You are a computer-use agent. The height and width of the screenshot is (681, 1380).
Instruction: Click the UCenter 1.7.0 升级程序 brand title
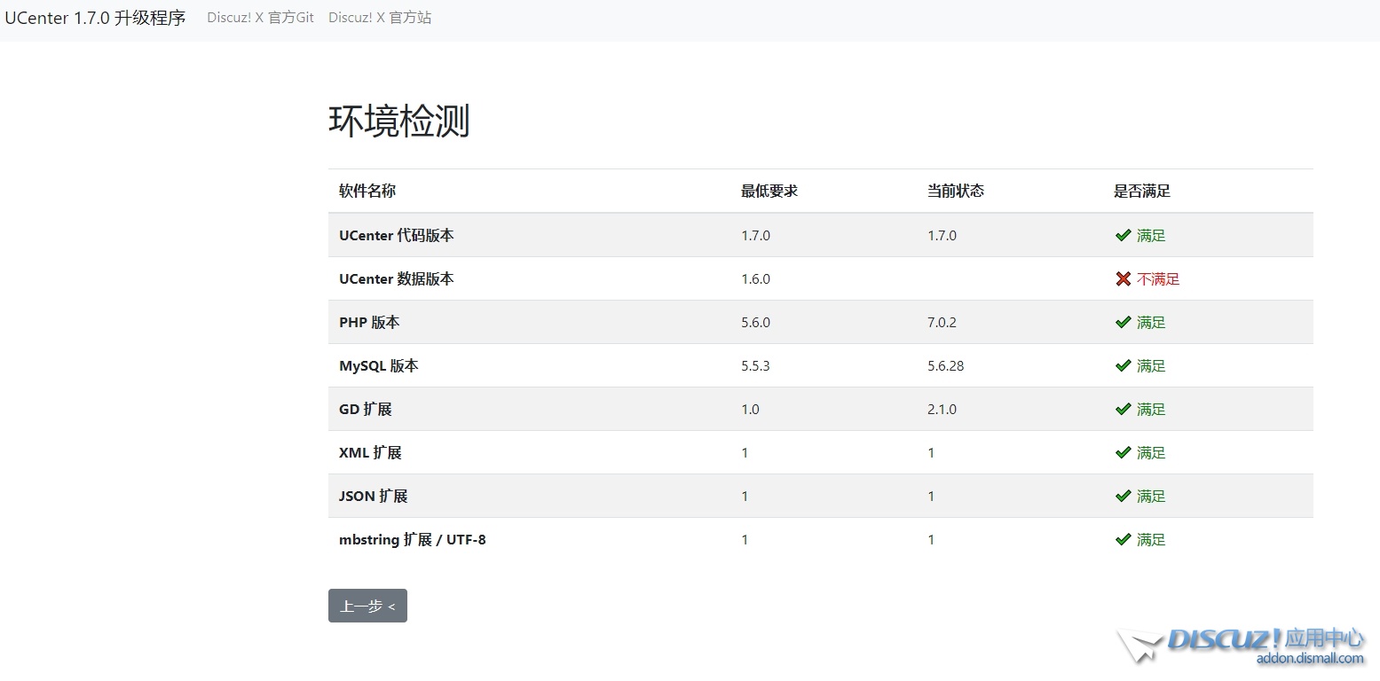click(95, 18)
